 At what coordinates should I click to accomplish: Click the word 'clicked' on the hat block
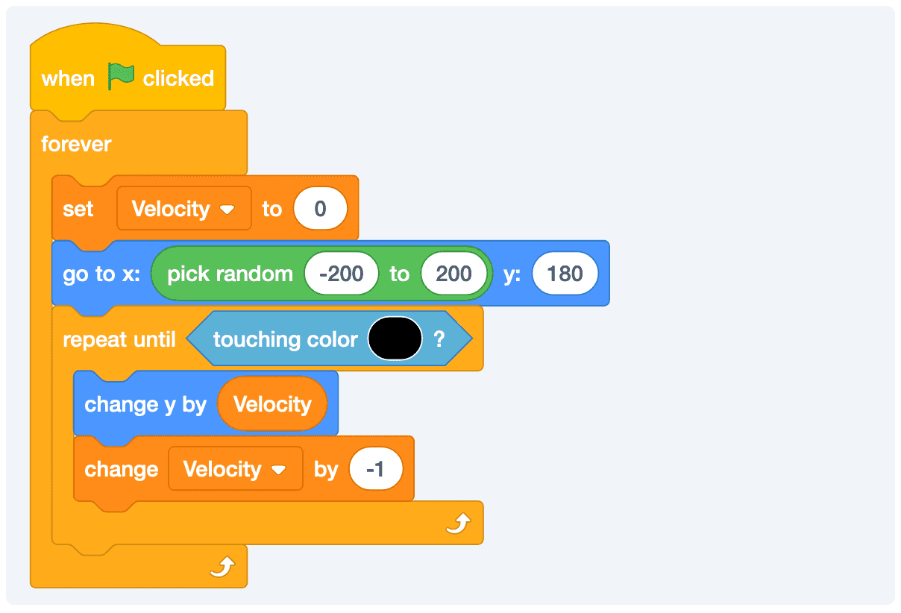[178, 78]
